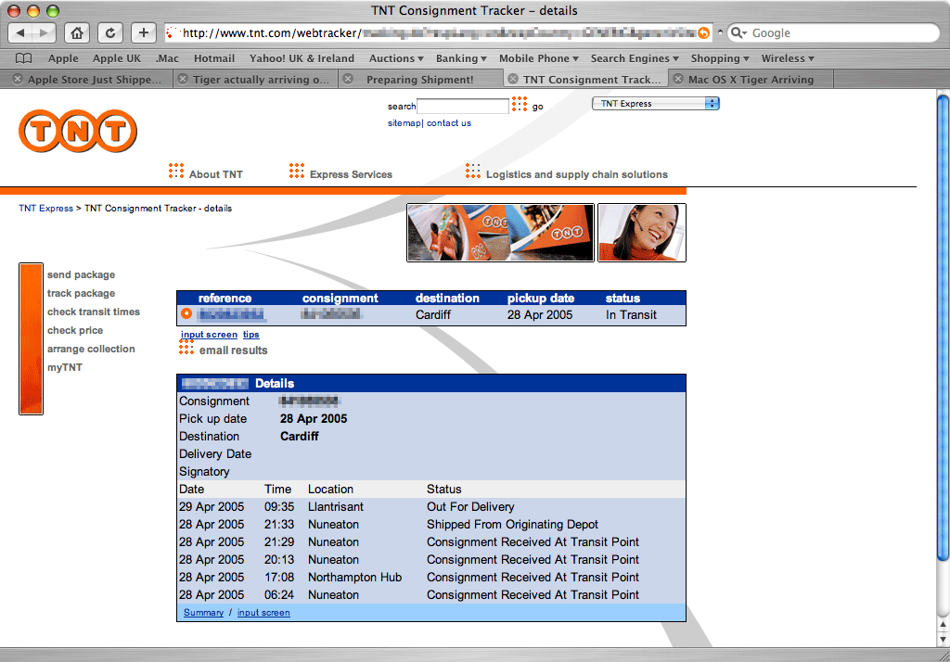Screen dimensions: 950x662
Task: Open the Apple UK bookmark
Action: pyautogui.click(x=116, y=58)
